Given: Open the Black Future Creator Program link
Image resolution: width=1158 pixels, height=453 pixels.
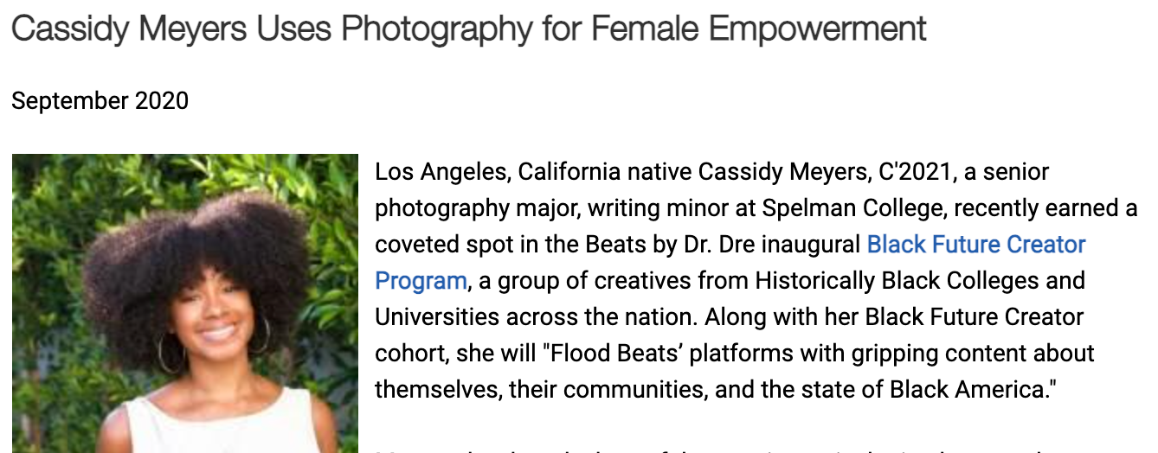Looking at the screenshot, I should click(x=975, y=245).
